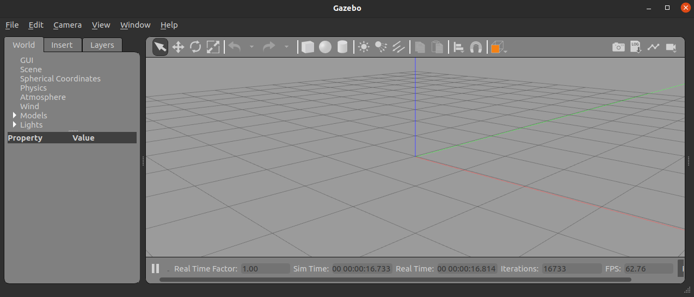Activate the rotate mode tool
Viewport: 694px width, 297px height.
pyautogui.click(x=195, y=47)
